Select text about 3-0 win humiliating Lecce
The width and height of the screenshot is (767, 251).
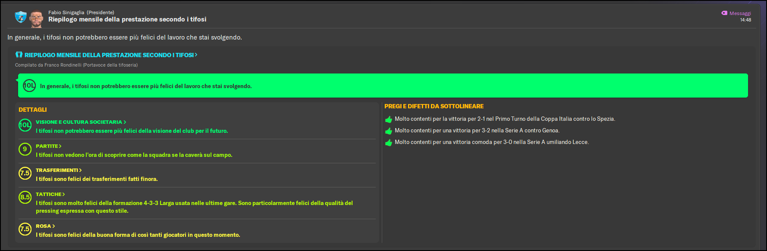(x=492, y=142)
